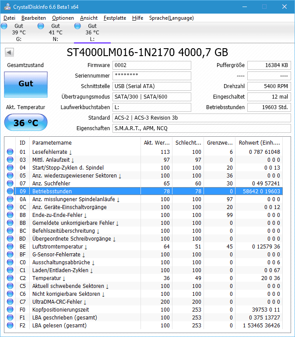Click the Eigenschaften field S.M.A.R.T., APM, NCQ
Screen dimensions: 295x337
[202, 128]
